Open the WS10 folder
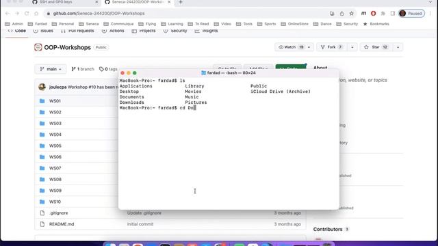 [x=55, y=202]
